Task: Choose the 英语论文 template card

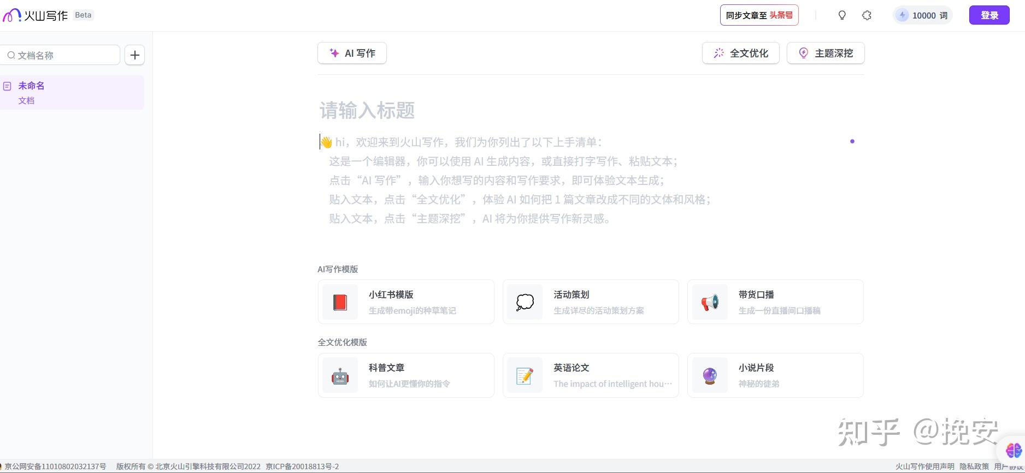Action: [591, 375]
